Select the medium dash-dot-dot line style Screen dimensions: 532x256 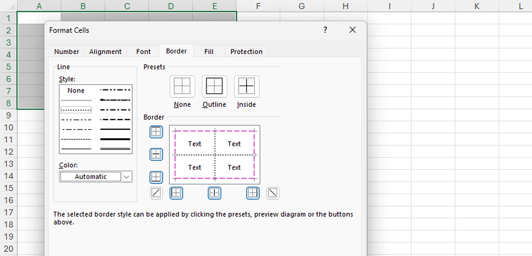pyautogui.click(x=115, y=90)
